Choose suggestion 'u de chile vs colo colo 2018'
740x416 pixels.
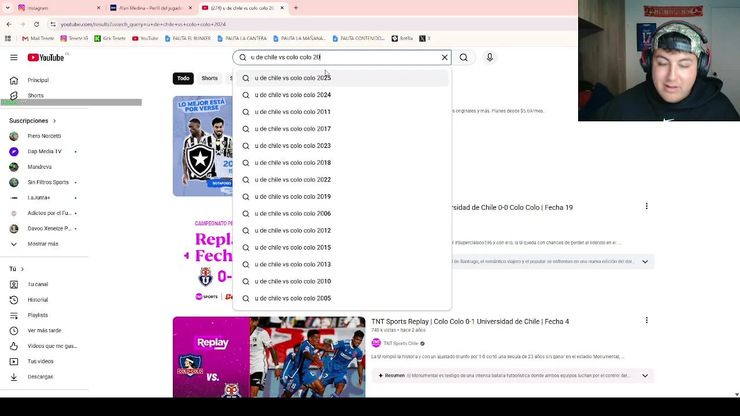click(342, 163)
